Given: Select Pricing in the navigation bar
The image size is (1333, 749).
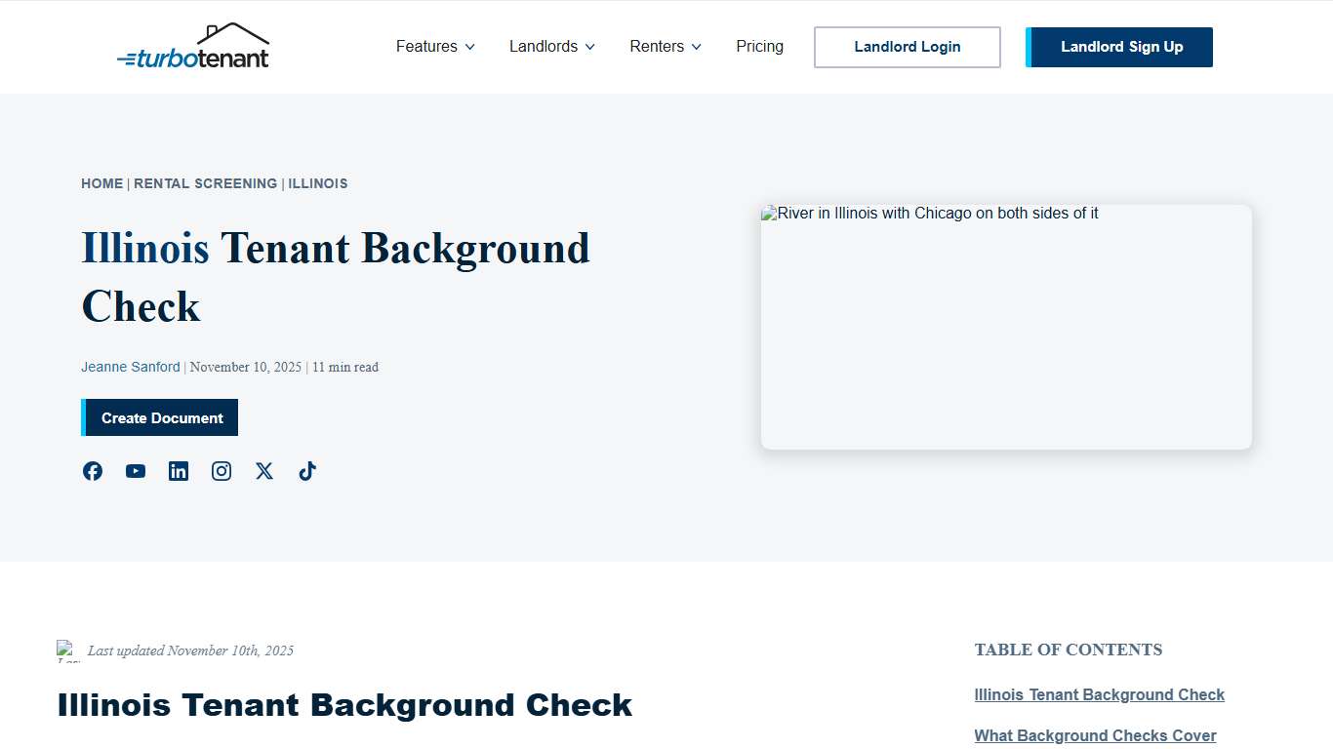Looking at the screenshot, I should 760,46.
